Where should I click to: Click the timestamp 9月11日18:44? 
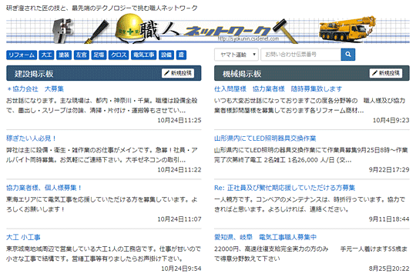[x=389, y=219]
